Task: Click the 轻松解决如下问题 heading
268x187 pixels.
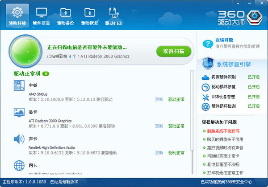Action: pyautogui.click(x=219, y=122)
